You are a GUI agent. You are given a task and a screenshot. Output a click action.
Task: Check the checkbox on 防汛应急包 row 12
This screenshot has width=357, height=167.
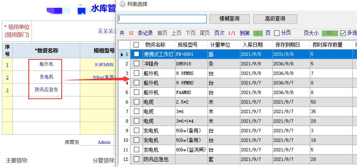[136, 159]
